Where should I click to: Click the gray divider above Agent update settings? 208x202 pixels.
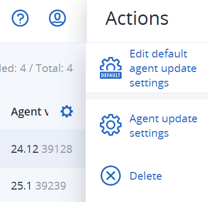click(147, 96)
